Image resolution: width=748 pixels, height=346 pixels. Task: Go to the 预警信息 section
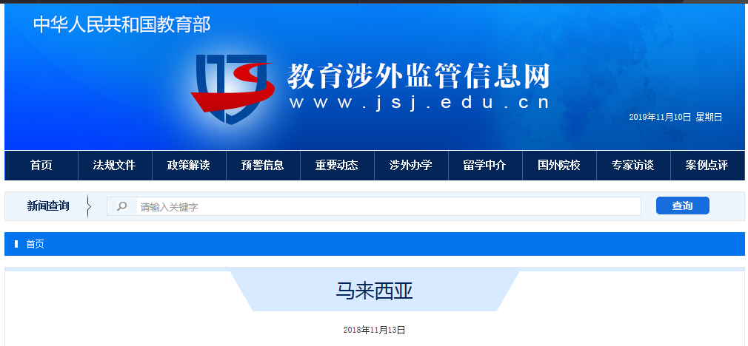263,166
